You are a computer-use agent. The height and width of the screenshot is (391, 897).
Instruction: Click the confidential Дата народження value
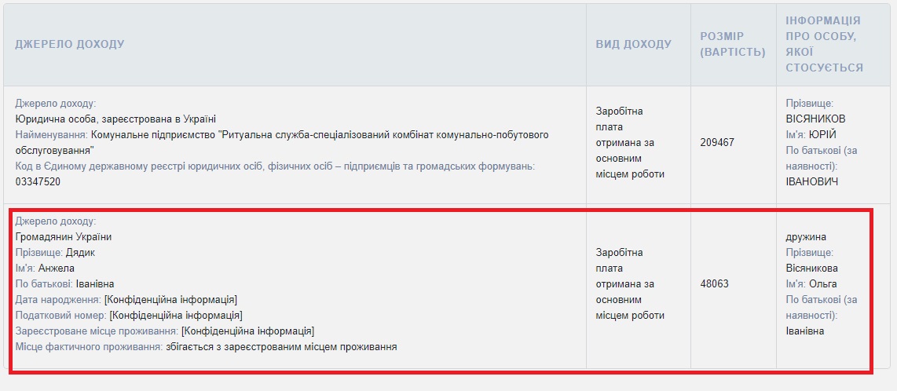(170, 300)
